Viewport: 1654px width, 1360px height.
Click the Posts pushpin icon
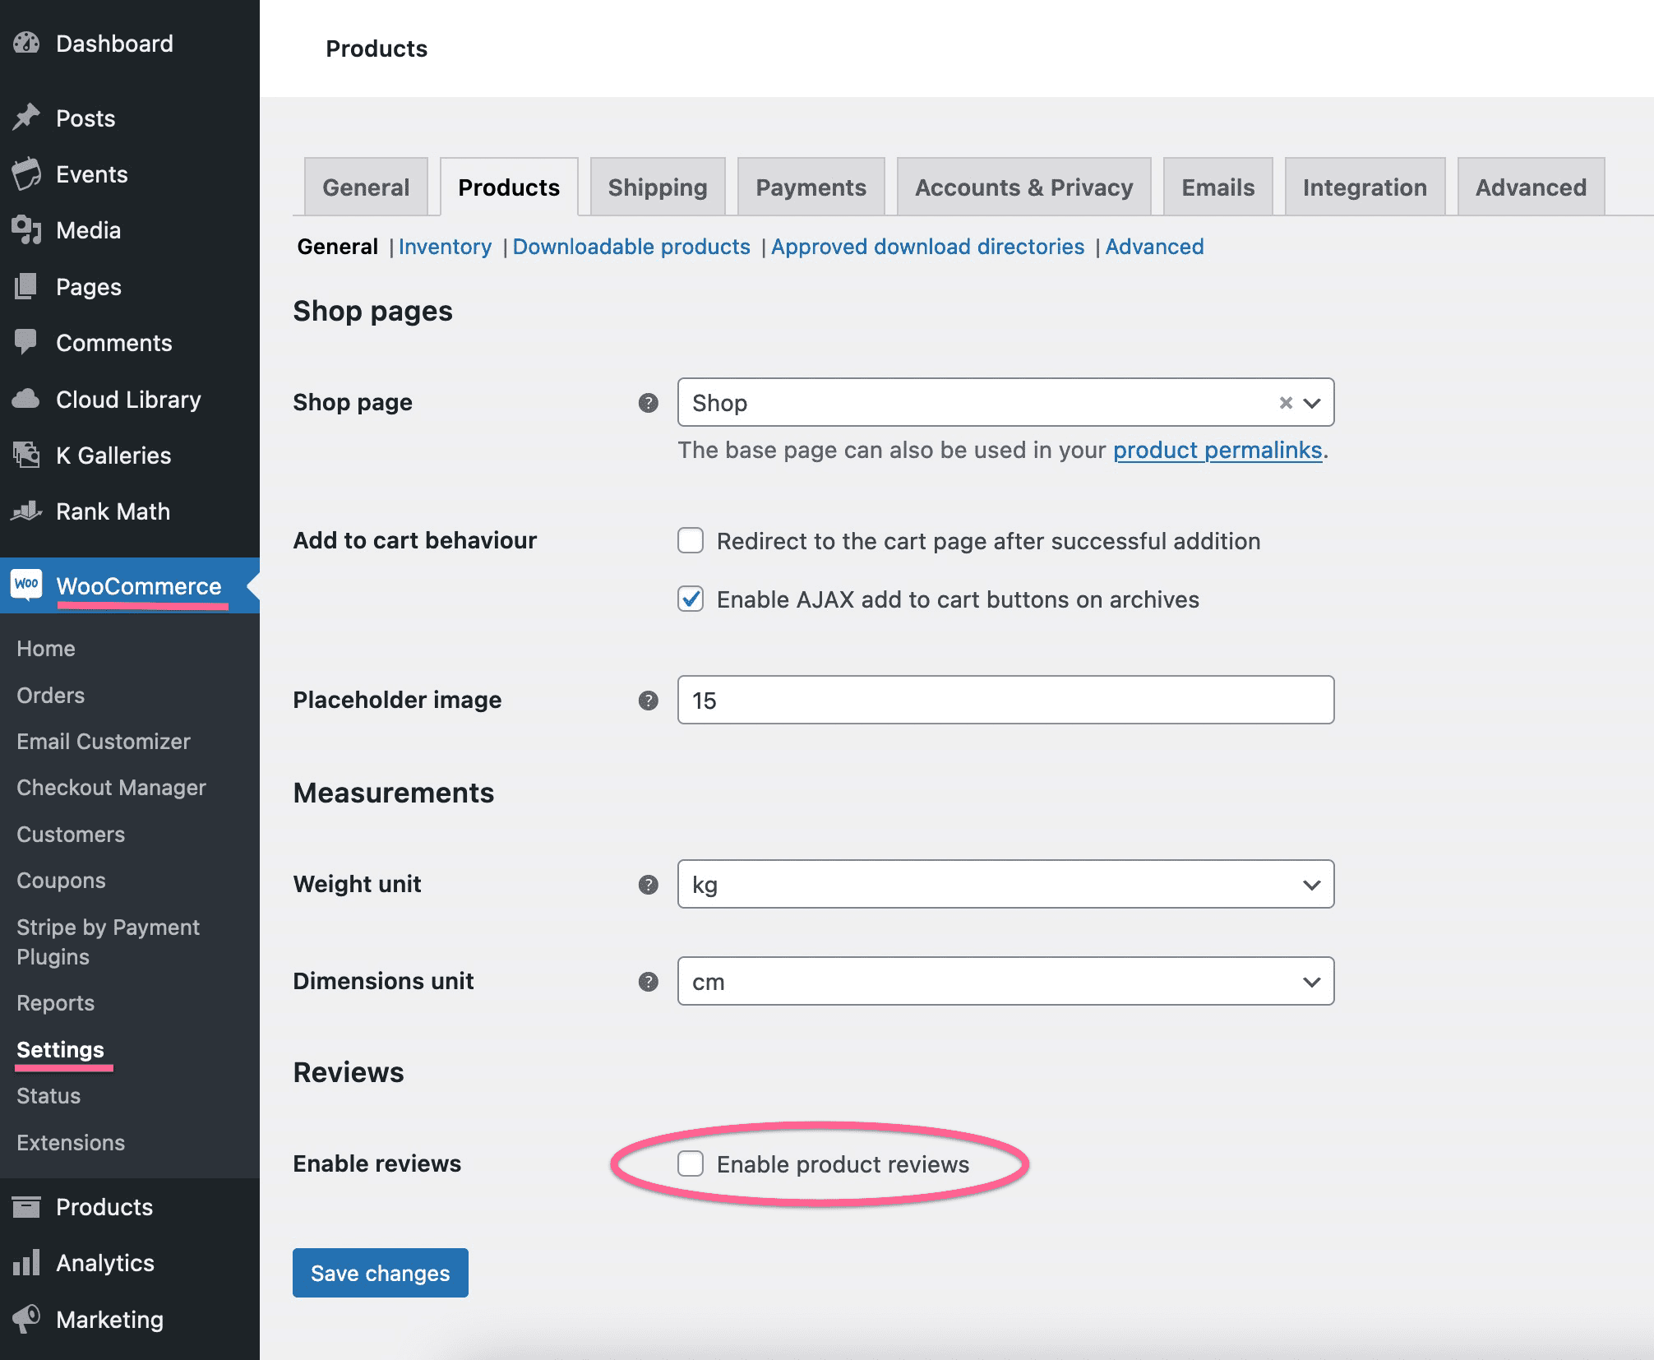[x=26, y=118]
